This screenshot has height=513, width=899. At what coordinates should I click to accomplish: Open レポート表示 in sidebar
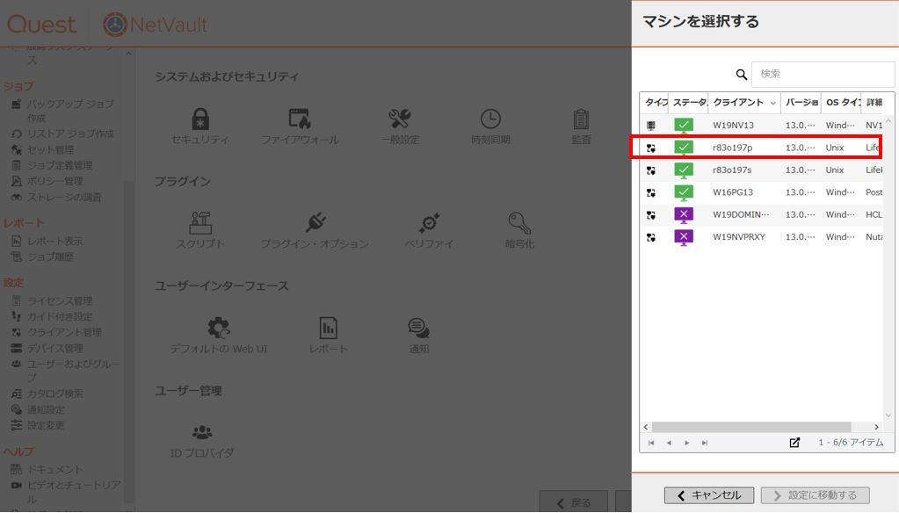(x=55, y=242)
